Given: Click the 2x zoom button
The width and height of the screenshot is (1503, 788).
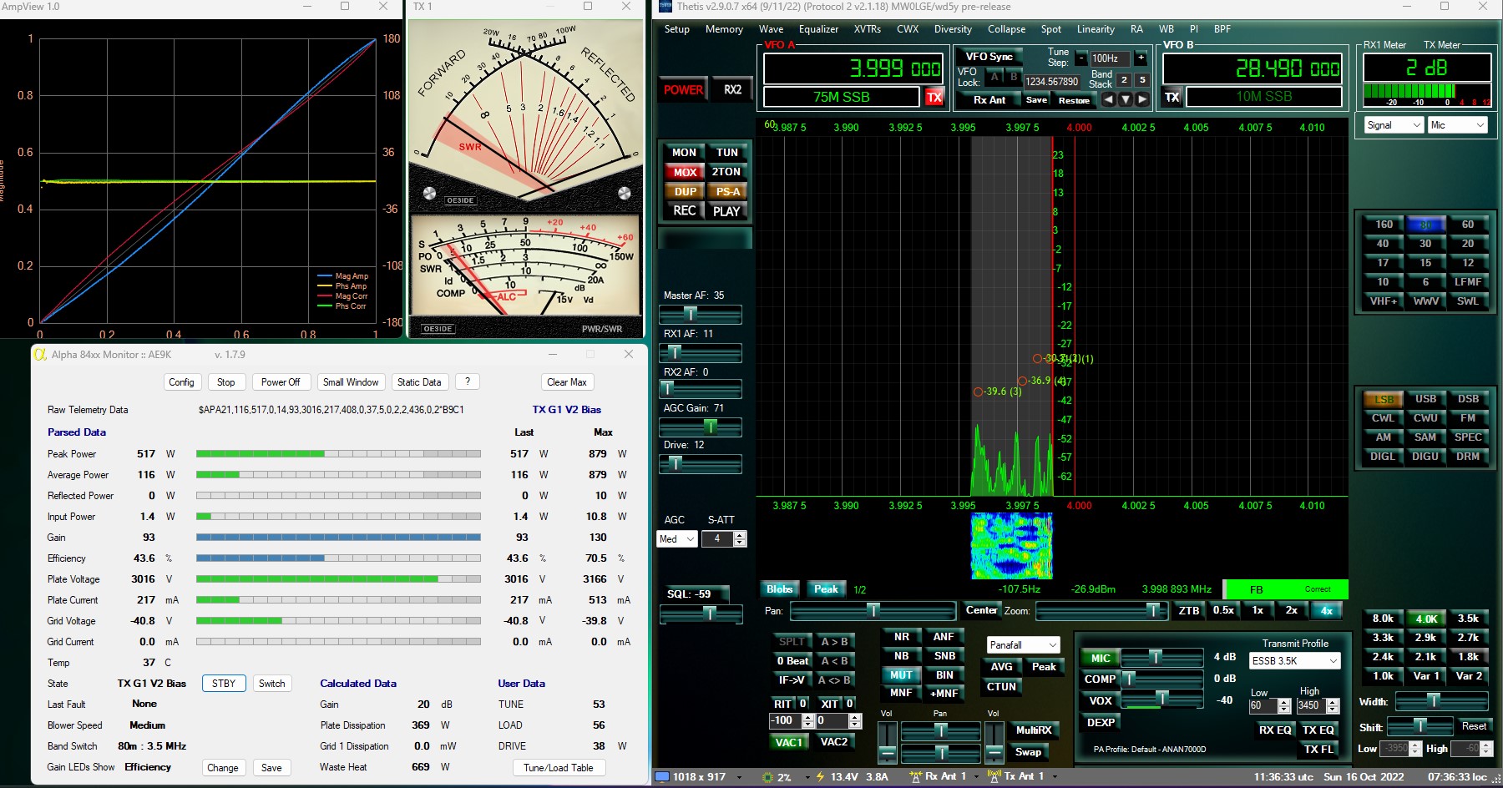Looking at the screenshot, I should pyautogui.click(x=1292, y=610).
